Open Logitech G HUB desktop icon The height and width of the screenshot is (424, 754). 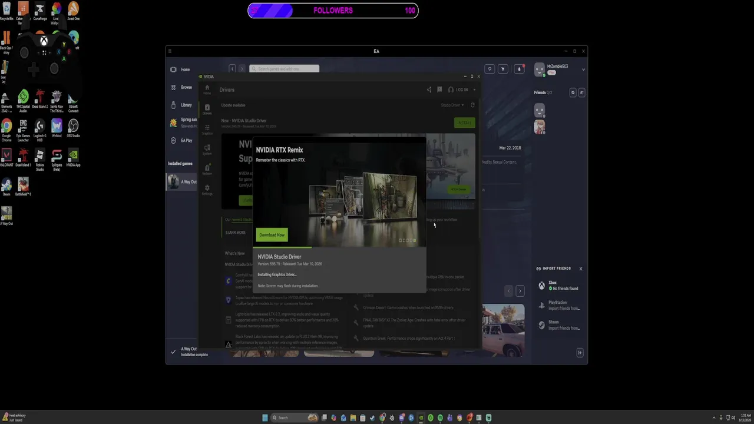click(40, 131)
